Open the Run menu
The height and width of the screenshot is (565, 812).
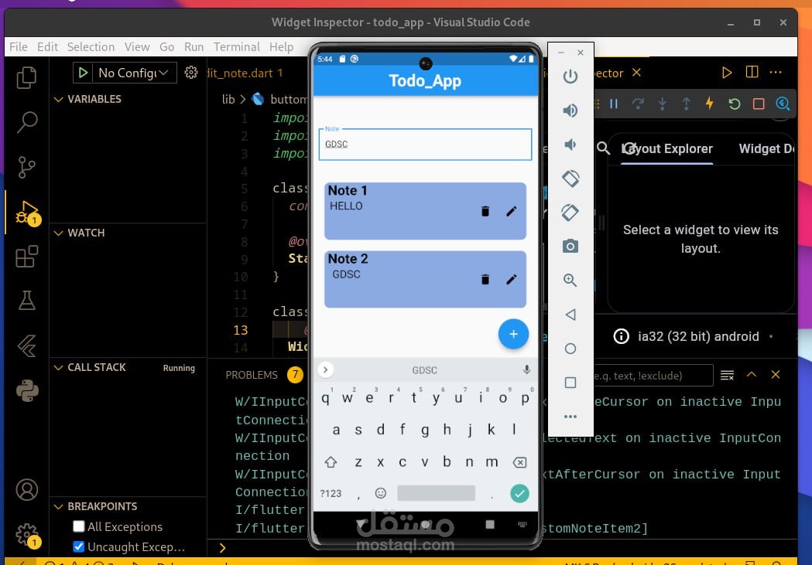click(194, 46)
